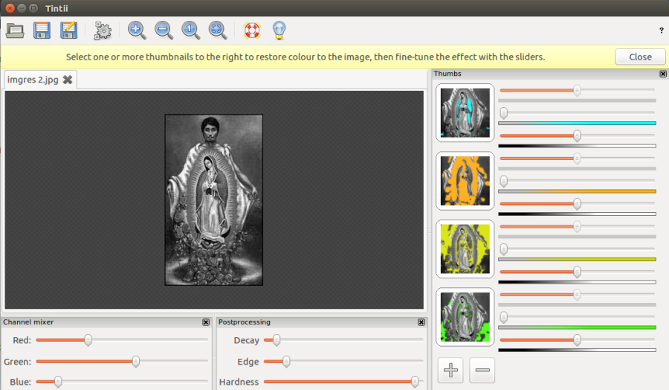Reset zoom to actual size icon
The height and width of the screenshot is (390, 669).
[x=191, y=31]
